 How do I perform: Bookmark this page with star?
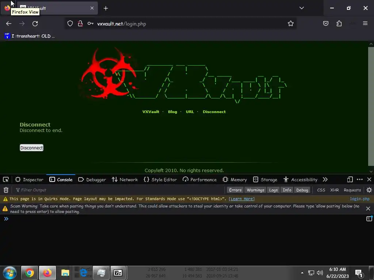[x=290, y=24]
